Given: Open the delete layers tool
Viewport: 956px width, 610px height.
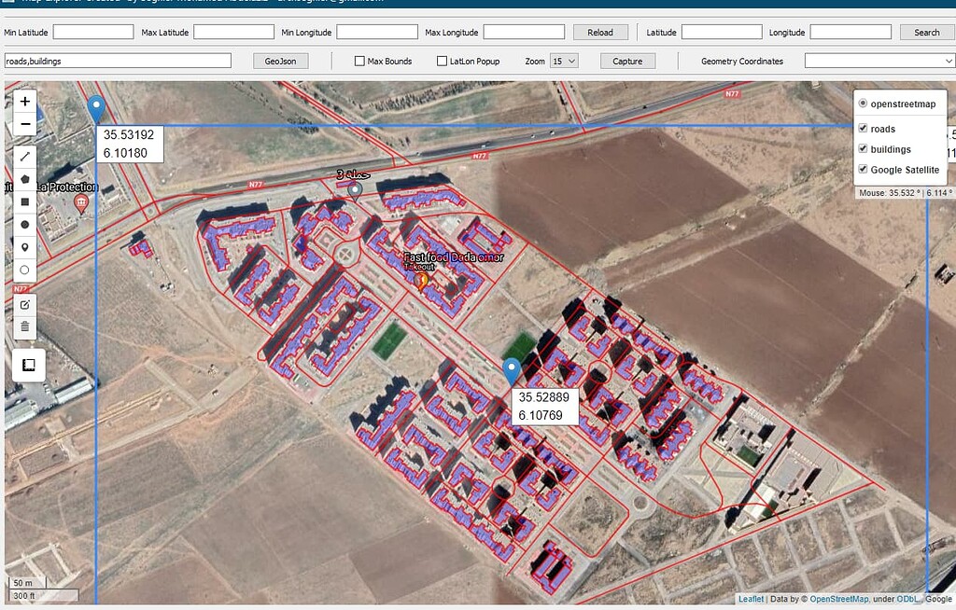Looking at the screenshot, I should (24, 327).
